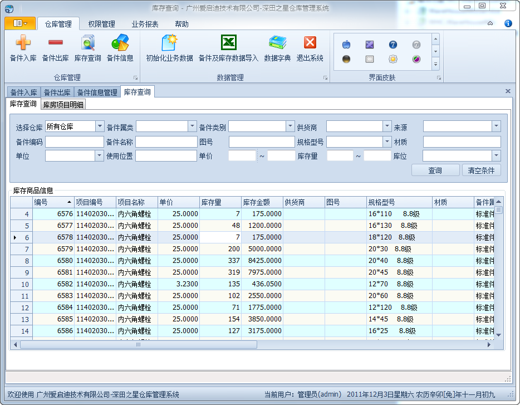The image size is (520, 405).
Task: Select the row with 编号 6582
Action: [252, 284]
